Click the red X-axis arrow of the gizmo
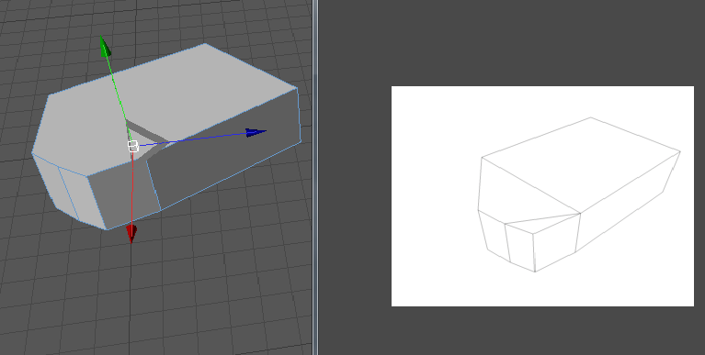 (x=131, y=234)
